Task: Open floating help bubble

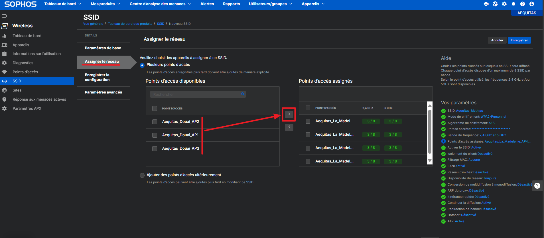Action: tap(537, 186)
